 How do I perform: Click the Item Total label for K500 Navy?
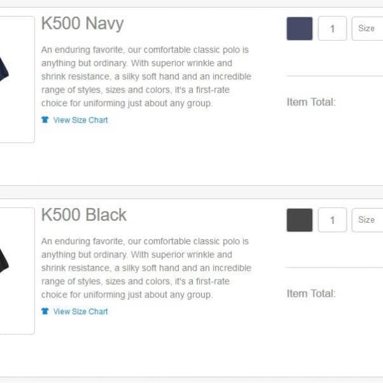pos(312,102)
